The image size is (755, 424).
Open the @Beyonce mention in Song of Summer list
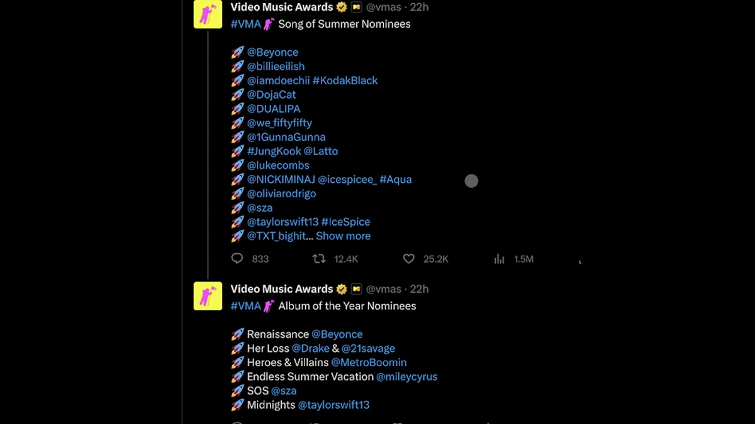(272, 52)
